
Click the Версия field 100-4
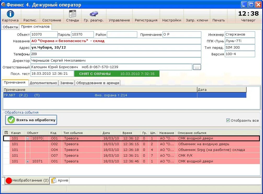pos(240,54)
